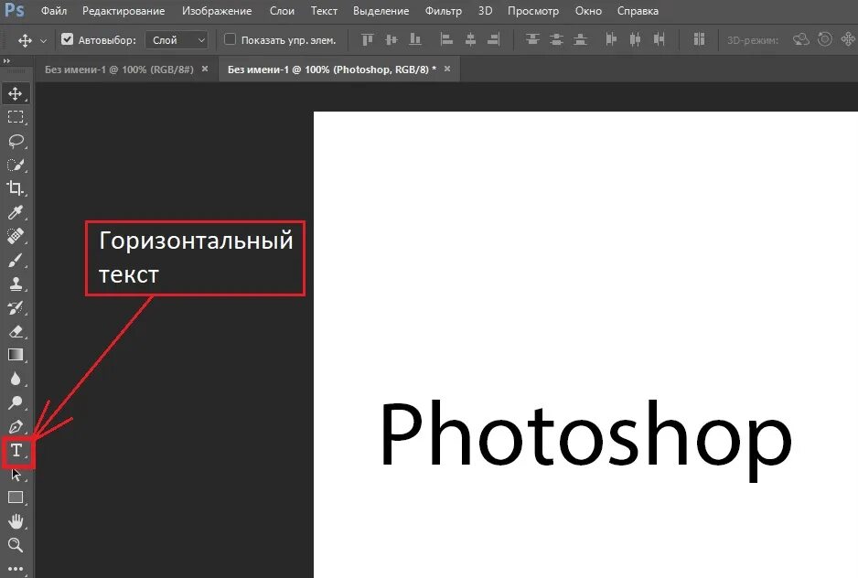Viewport: 858px width, 578px height.
Task: Align right edges of layers
Action: [x=494, y=39]
